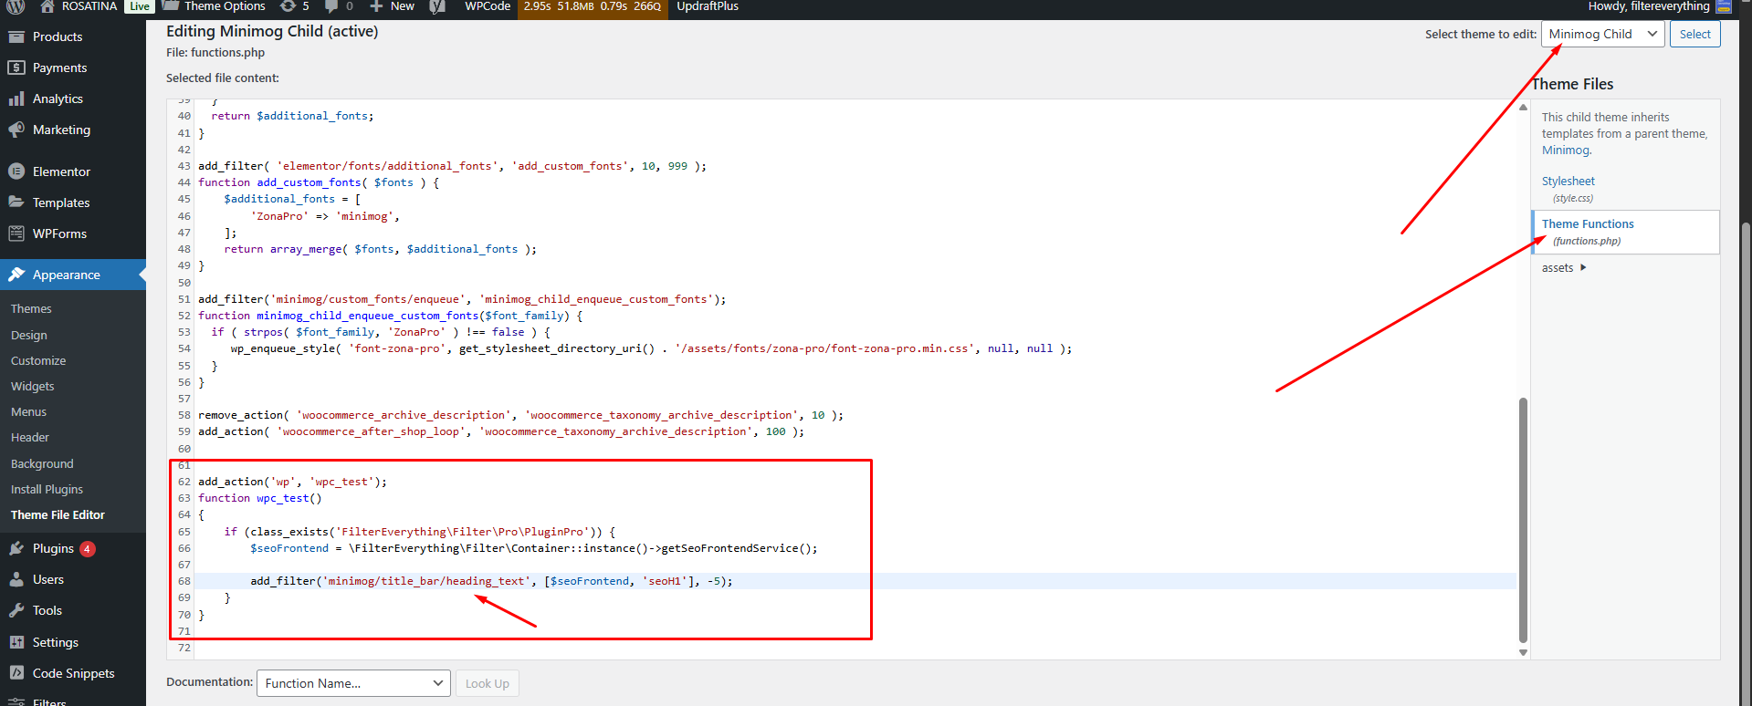Open the Customize submenu item
The height and width of the screenshot is (706, 1752).
click(x=38, y=361)
